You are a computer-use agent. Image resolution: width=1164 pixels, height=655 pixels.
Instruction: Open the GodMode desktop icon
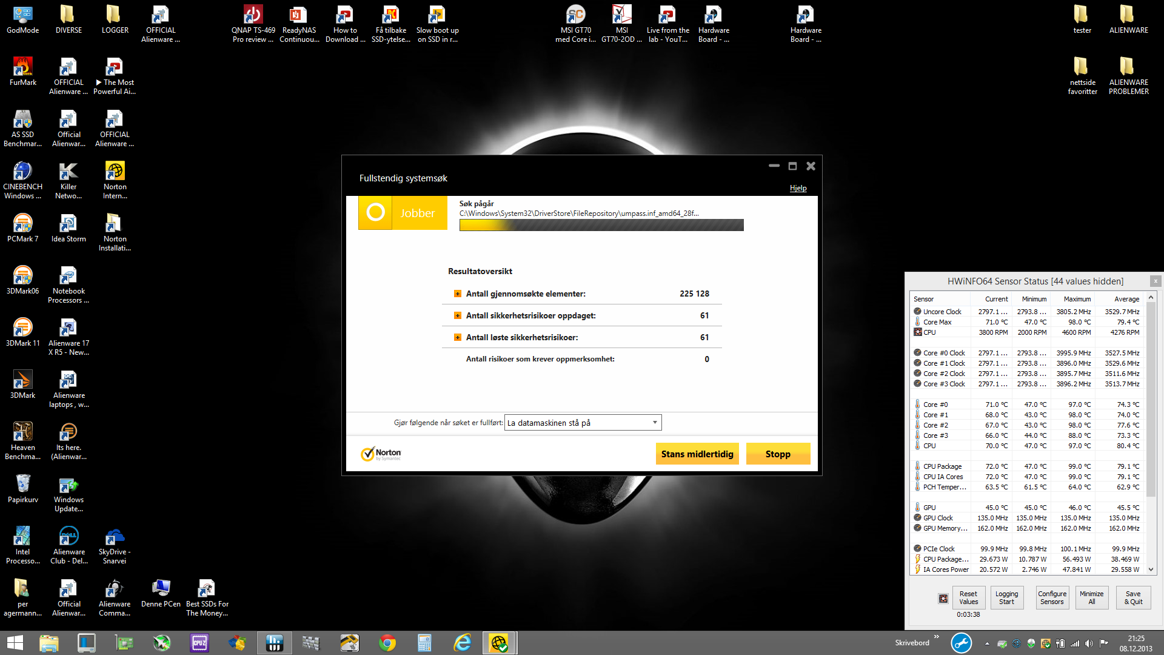point(23,19)
